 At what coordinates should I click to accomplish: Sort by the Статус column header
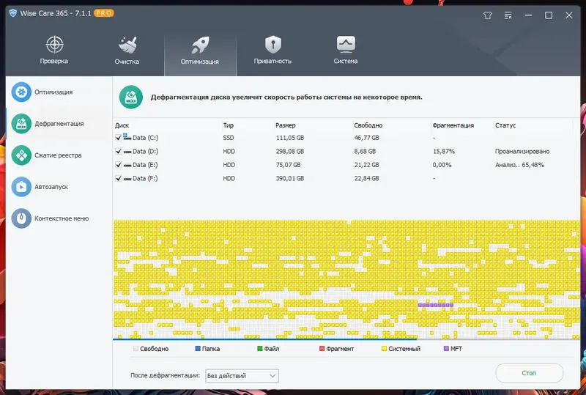pyautogui.click(x=505, y=125)
